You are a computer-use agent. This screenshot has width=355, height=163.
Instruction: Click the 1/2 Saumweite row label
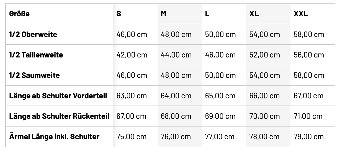34,75
